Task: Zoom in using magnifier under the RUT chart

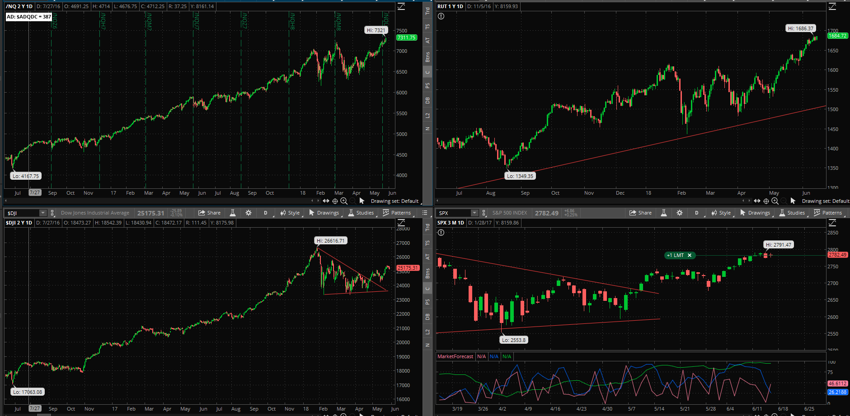Action: click(775, 201)
